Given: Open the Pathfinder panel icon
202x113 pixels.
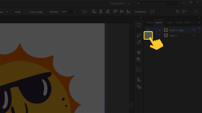Looking at the screenshot, I should coord(139,87).
